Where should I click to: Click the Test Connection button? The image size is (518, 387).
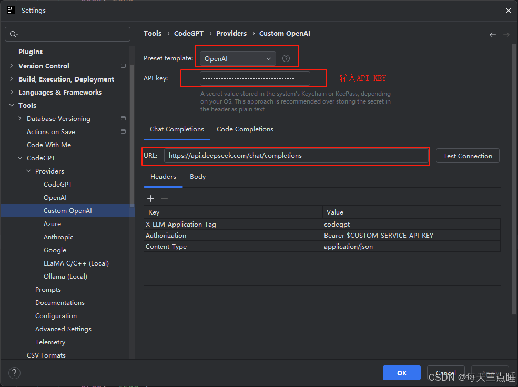pos(468,156)
